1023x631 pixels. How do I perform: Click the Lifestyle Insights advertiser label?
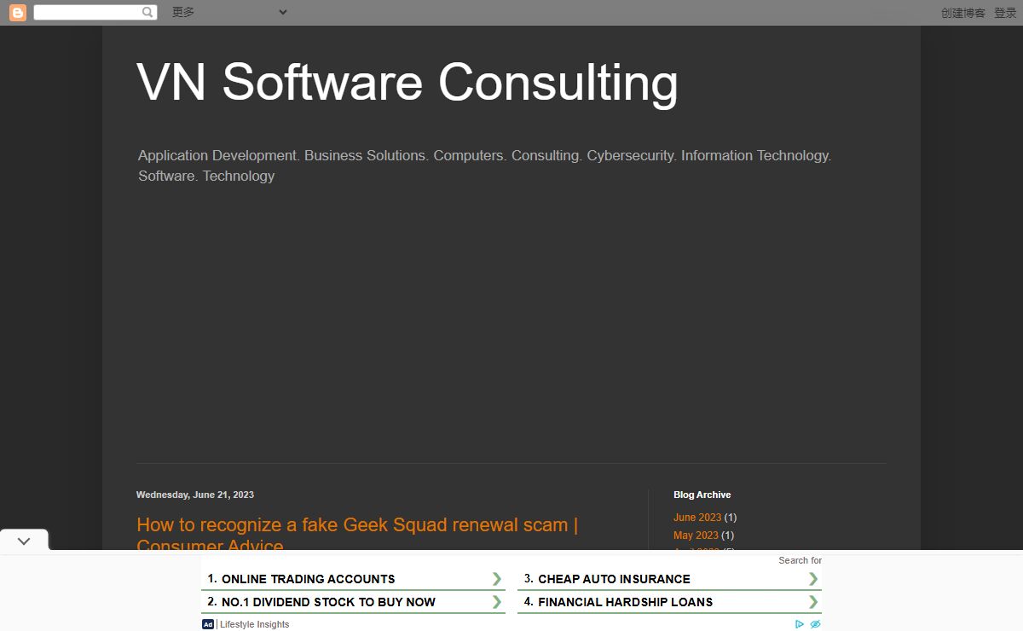coord(254,624)
